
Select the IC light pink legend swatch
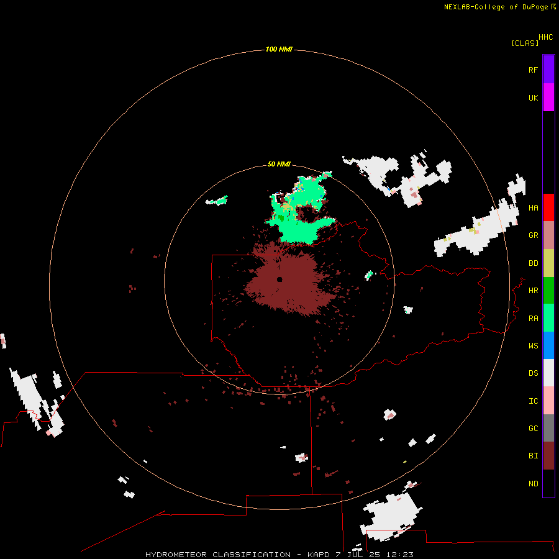(x=548, y=401)
